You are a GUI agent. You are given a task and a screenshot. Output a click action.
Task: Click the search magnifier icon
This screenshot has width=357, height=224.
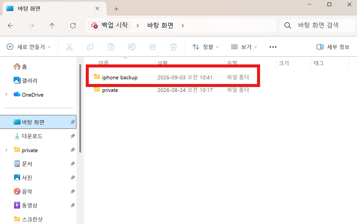click(x=288, y=25)
